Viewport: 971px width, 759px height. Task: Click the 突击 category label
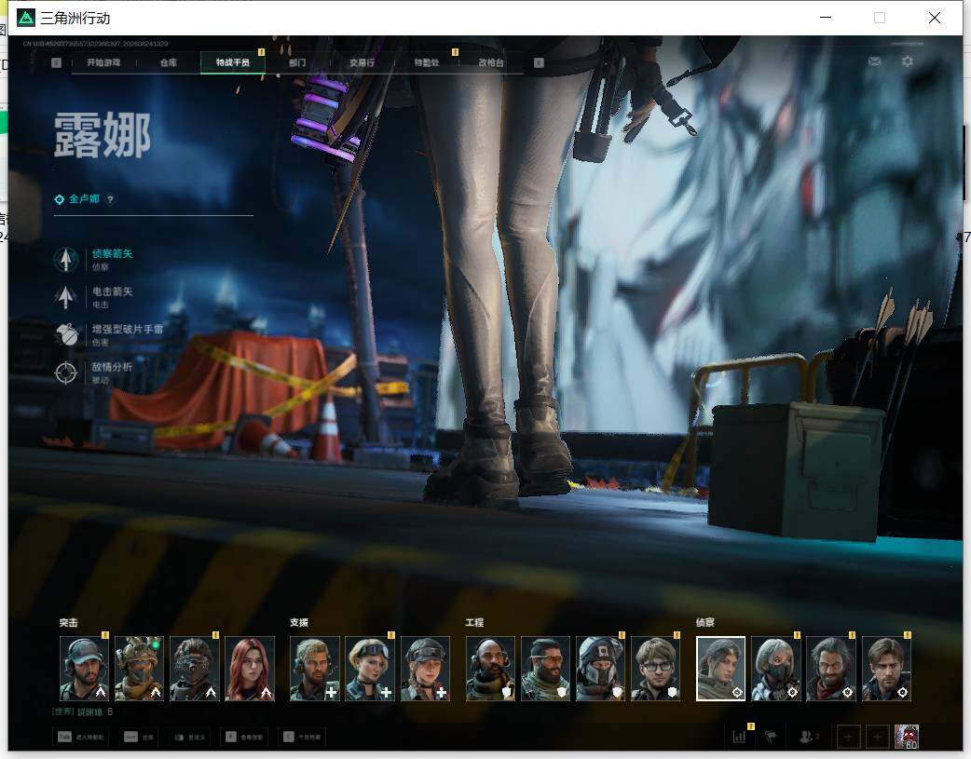tap(69, 623)
